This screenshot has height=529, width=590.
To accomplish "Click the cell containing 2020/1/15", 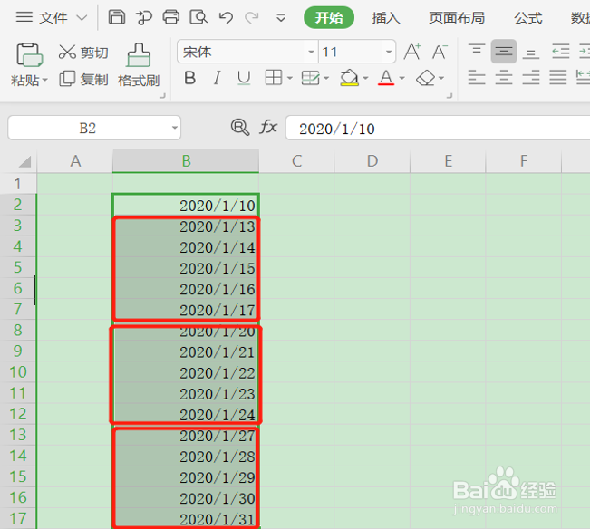I will pos(186,268).
